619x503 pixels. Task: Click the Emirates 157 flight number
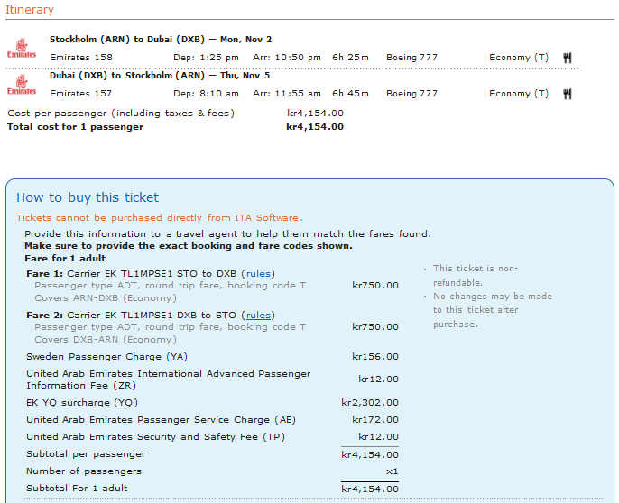pyautogui.click(x=80, y=94)
